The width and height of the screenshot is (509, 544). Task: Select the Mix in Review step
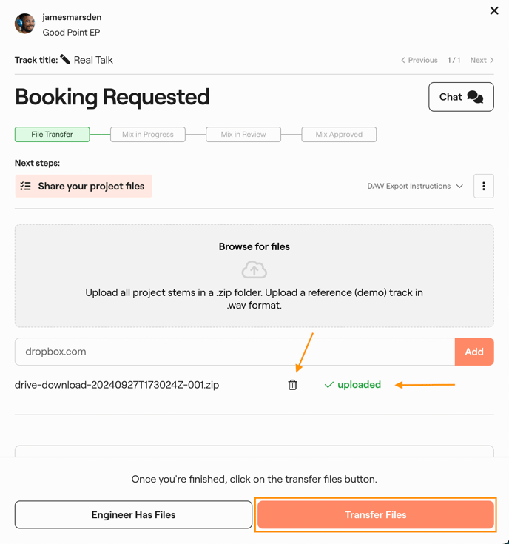243,135
